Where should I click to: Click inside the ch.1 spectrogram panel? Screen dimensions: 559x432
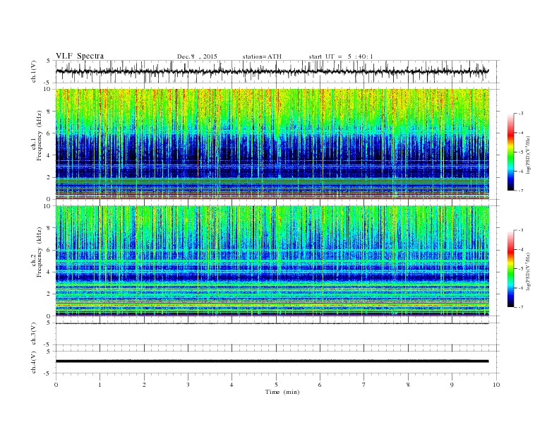click(x=272, y=144)
